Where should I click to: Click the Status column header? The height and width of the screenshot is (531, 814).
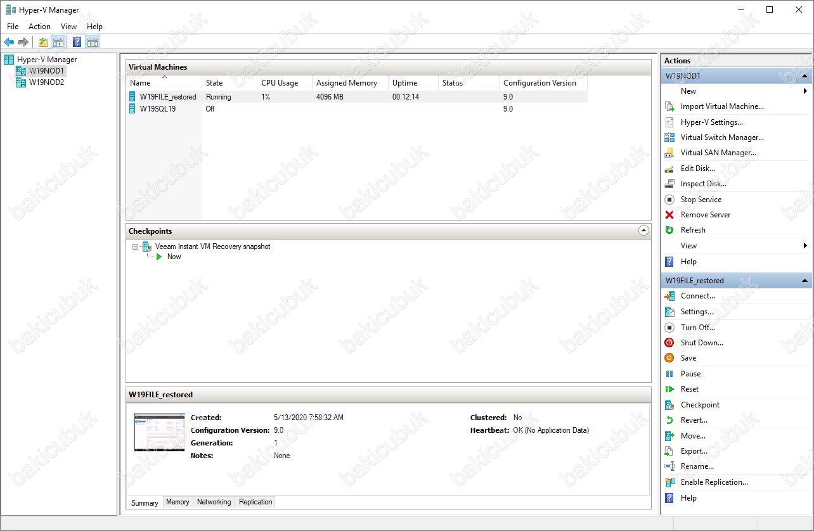click(468, 83)
